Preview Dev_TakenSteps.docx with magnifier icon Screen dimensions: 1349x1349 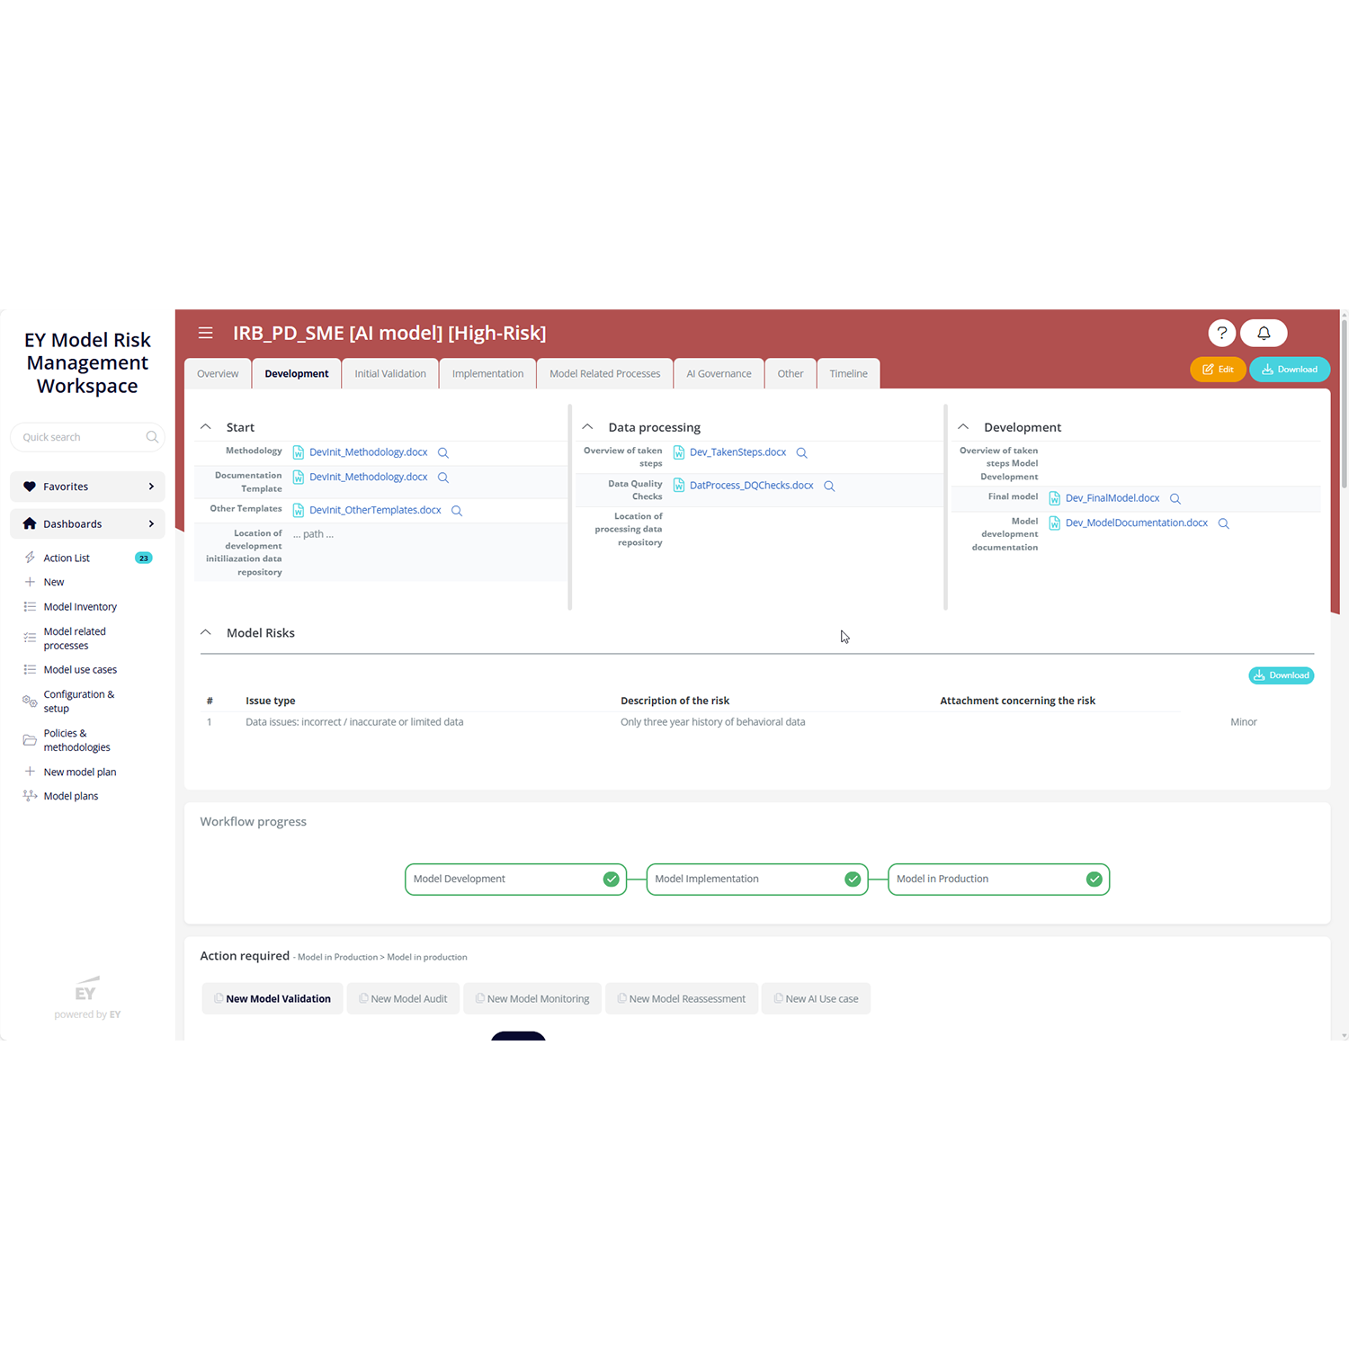tap(801, 453)
